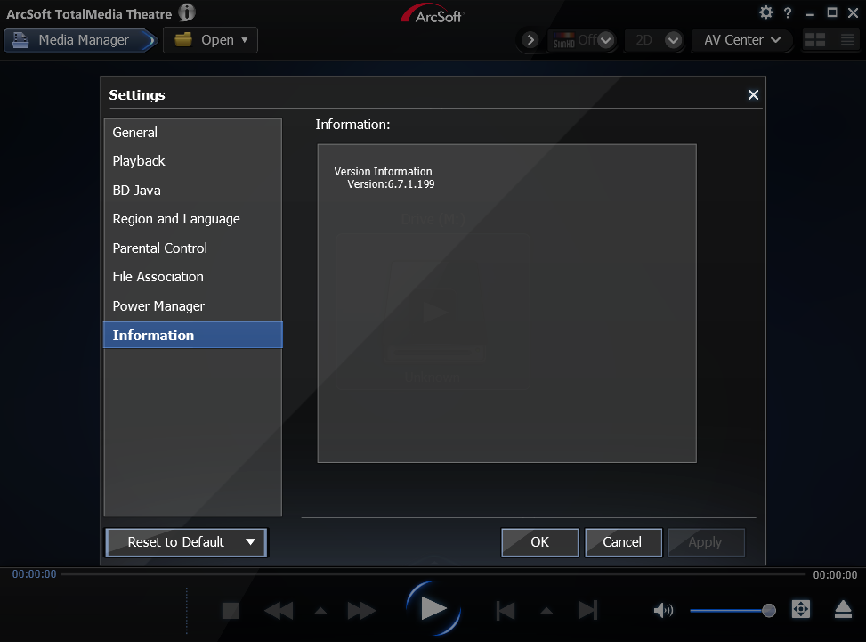Expand the AV Center dropdown

pyautogui.click(x=742, y=40)
